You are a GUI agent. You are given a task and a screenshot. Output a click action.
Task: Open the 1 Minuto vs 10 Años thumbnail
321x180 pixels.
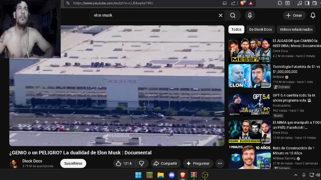(x=250, y=157)
